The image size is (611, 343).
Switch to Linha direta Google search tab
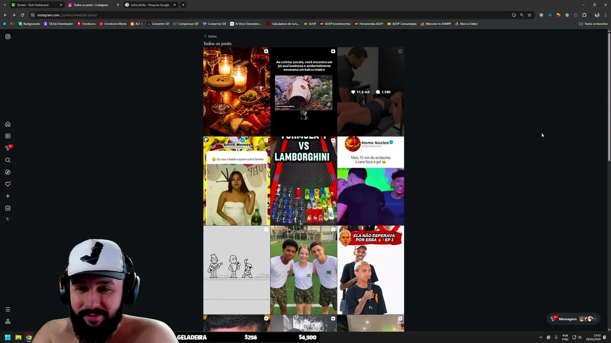pyautogui.click(x=150, y=5)
